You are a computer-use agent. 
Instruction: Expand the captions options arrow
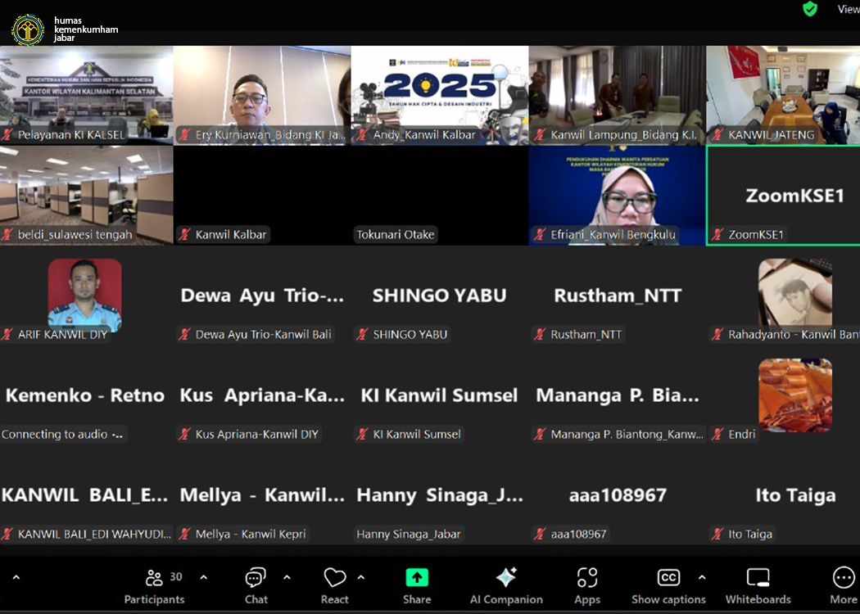[x=702, y=577]
